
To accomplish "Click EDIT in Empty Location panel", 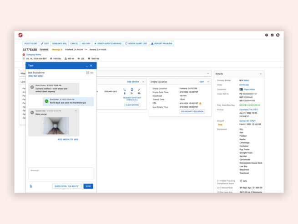I will [x=202, y=82].
